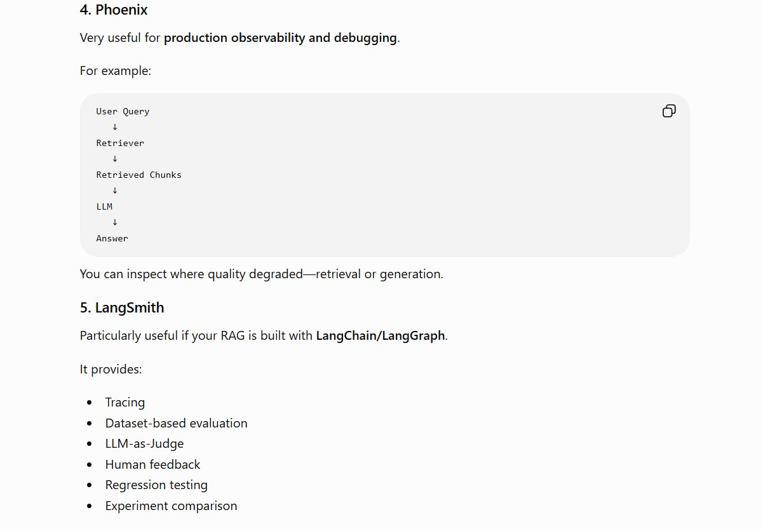Click 'LLM' line in the code block
The height and width of the screenshot is (531, 761).
click(104, 207)
